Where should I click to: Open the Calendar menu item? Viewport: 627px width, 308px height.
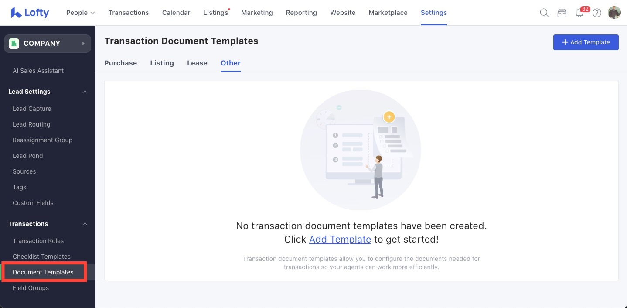pos(176,13)
